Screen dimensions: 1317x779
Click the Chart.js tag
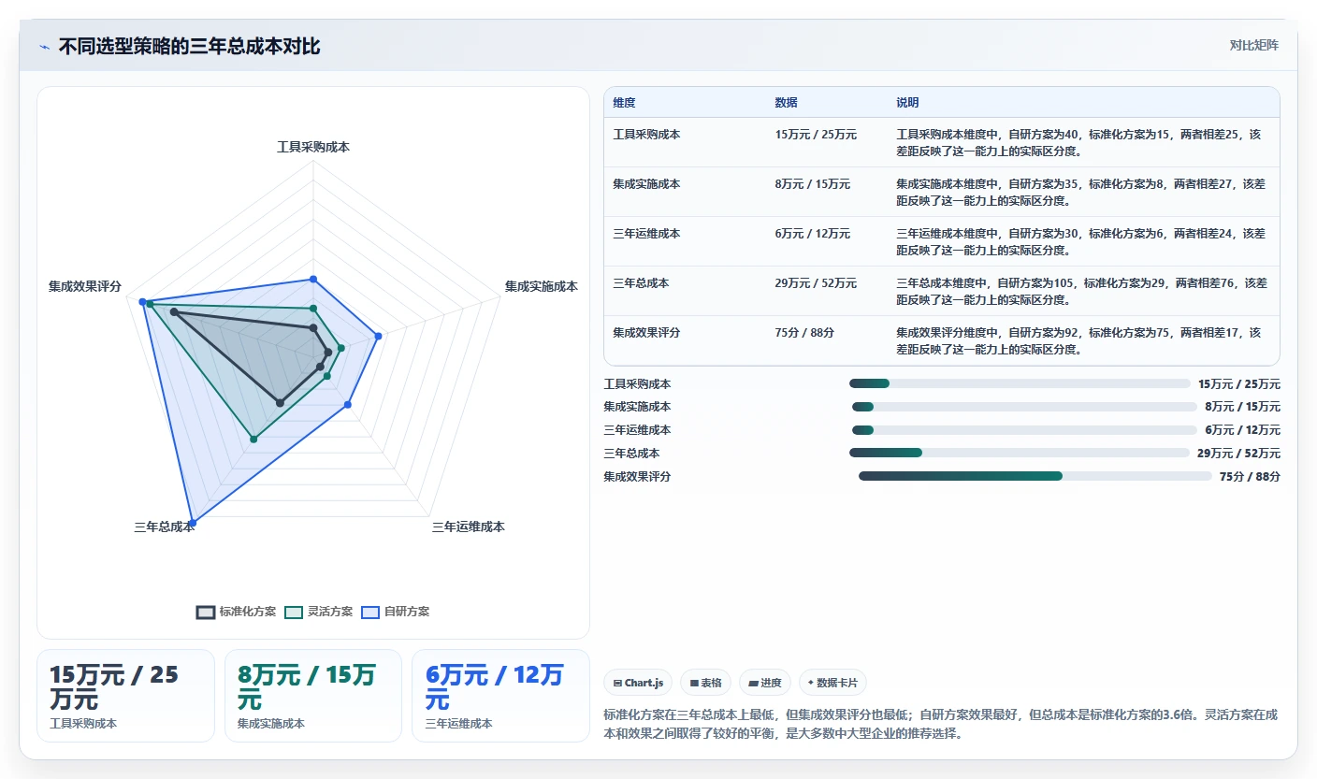pos(638,683)
